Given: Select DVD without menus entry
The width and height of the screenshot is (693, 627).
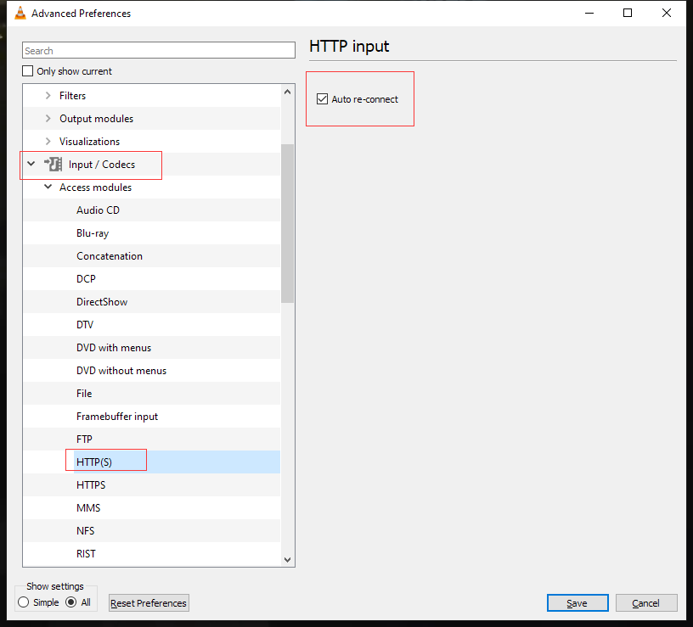Looking at the screenshot, I should (x=121, y=371).
